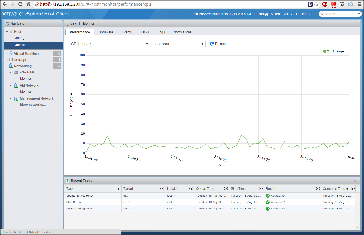The height and width of the screenshot is (235, 364).
Task: Switch to the Hardware tab
Action: click(106, 32)
